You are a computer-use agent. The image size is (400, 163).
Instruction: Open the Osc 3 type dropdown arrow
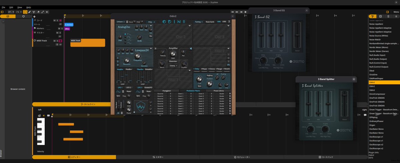pyautogui.click(x=228, y=26)
